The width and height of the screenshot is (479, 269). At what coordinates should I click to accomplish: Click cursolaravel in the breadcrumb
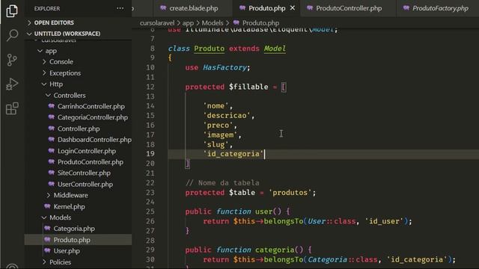(157, 23)
